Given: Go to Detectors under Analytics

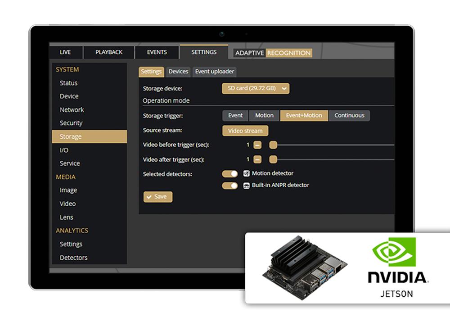Looking at the screenshot, I should click(x=73, y=258).
